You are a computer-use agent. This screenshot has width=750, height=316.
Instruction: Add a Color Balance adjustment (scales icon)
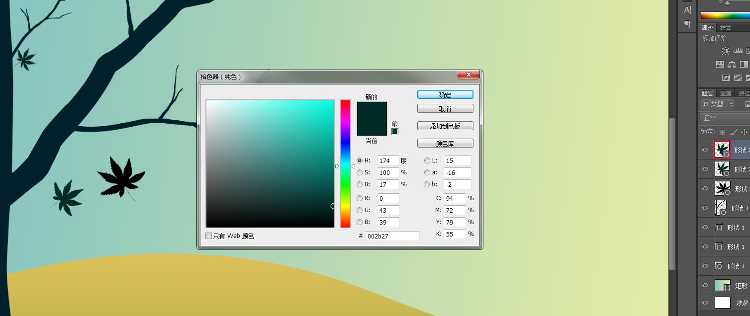pyautogui.click(x=732, y=65)
